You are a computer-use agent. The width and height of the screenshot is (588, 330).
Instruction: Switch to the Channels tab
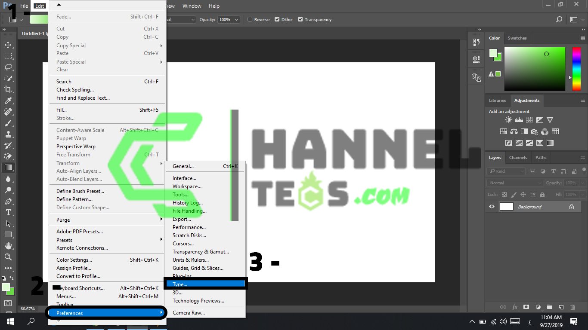[x=518, y=158]
